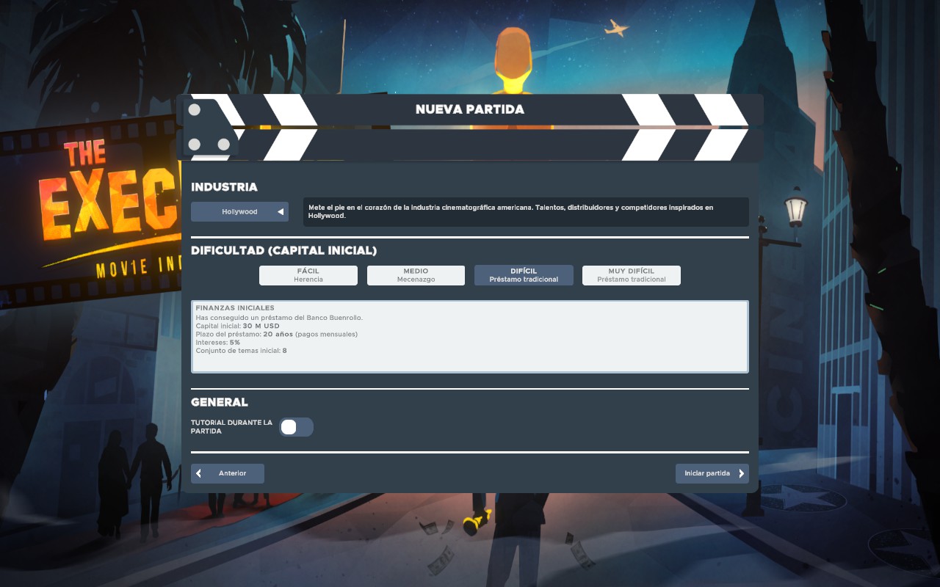
Task: Toggle Tutorial durante la partida switch
Action: tap(296, 427)
